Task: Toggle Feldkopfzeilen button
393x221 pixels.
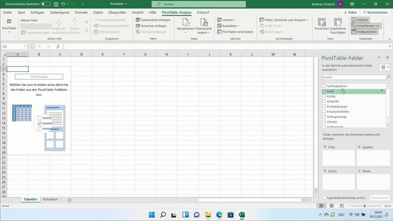Action: 364,32
